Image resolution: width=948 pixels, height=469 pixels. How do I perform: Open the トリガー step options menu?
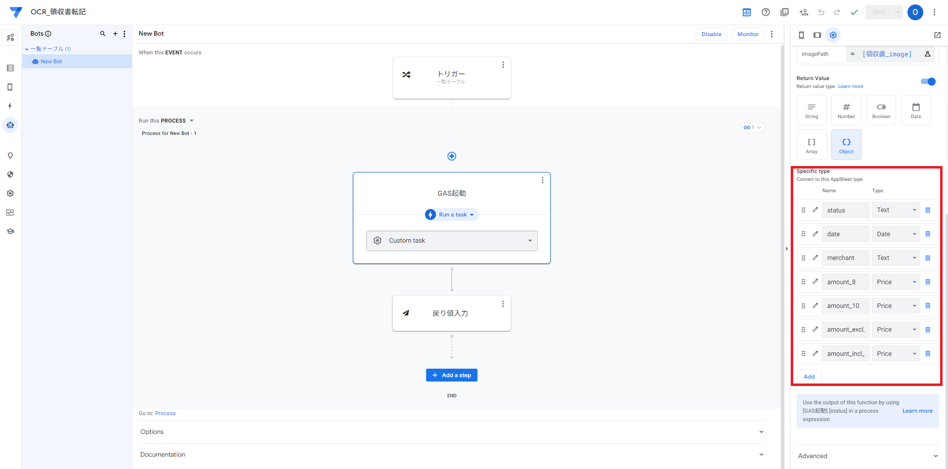[x=503, y=65]
